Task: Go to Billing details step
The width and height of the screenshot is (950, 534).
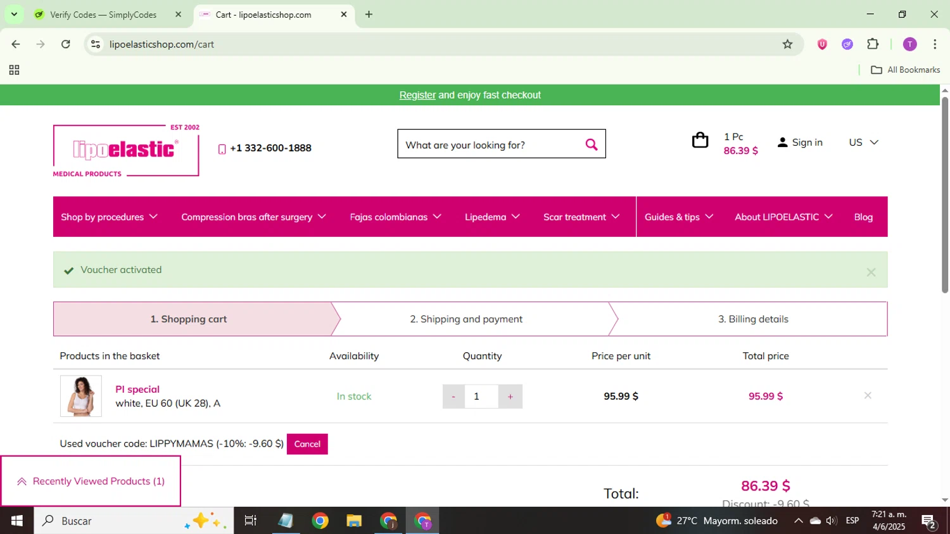Action: 753,319
